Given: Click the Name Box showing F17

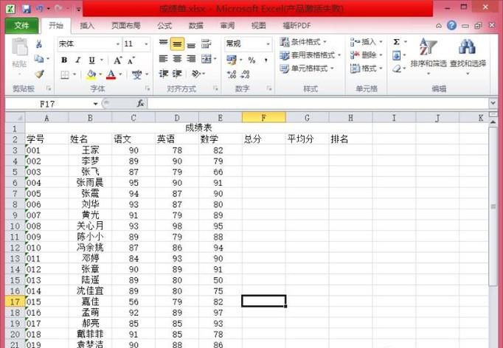Looking at the screenshot, I should click(x=52, y=104).
